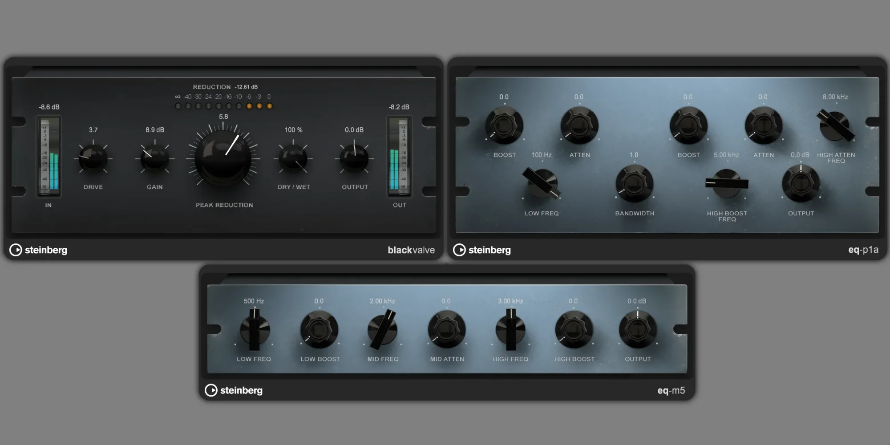This screenshot has width=890, height=445.
Task: Turn the MID FREQ knob on eq-m5
Action: [x=382, y=331]
